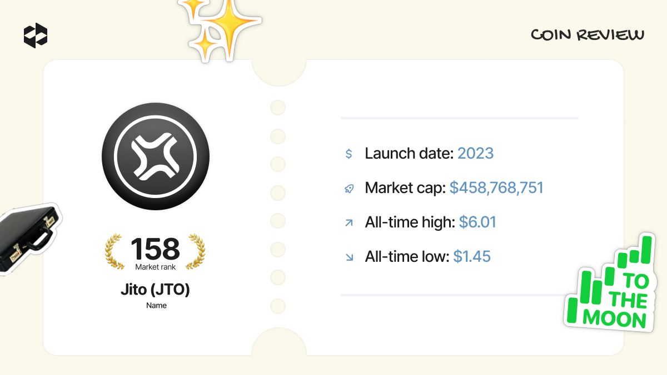Click the Jito (JTO) name text
This screenshot has height=375, width=667.
pyautogui.click(x=156, y=290)
